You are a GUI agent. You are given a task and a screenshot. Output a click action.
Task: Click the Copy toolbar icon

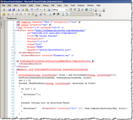point(23,10)
